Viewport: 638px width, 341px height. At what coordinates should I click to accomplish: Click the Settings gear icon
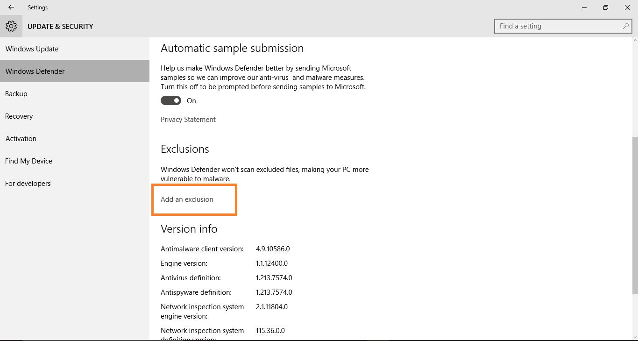click(x=11, y=26)
